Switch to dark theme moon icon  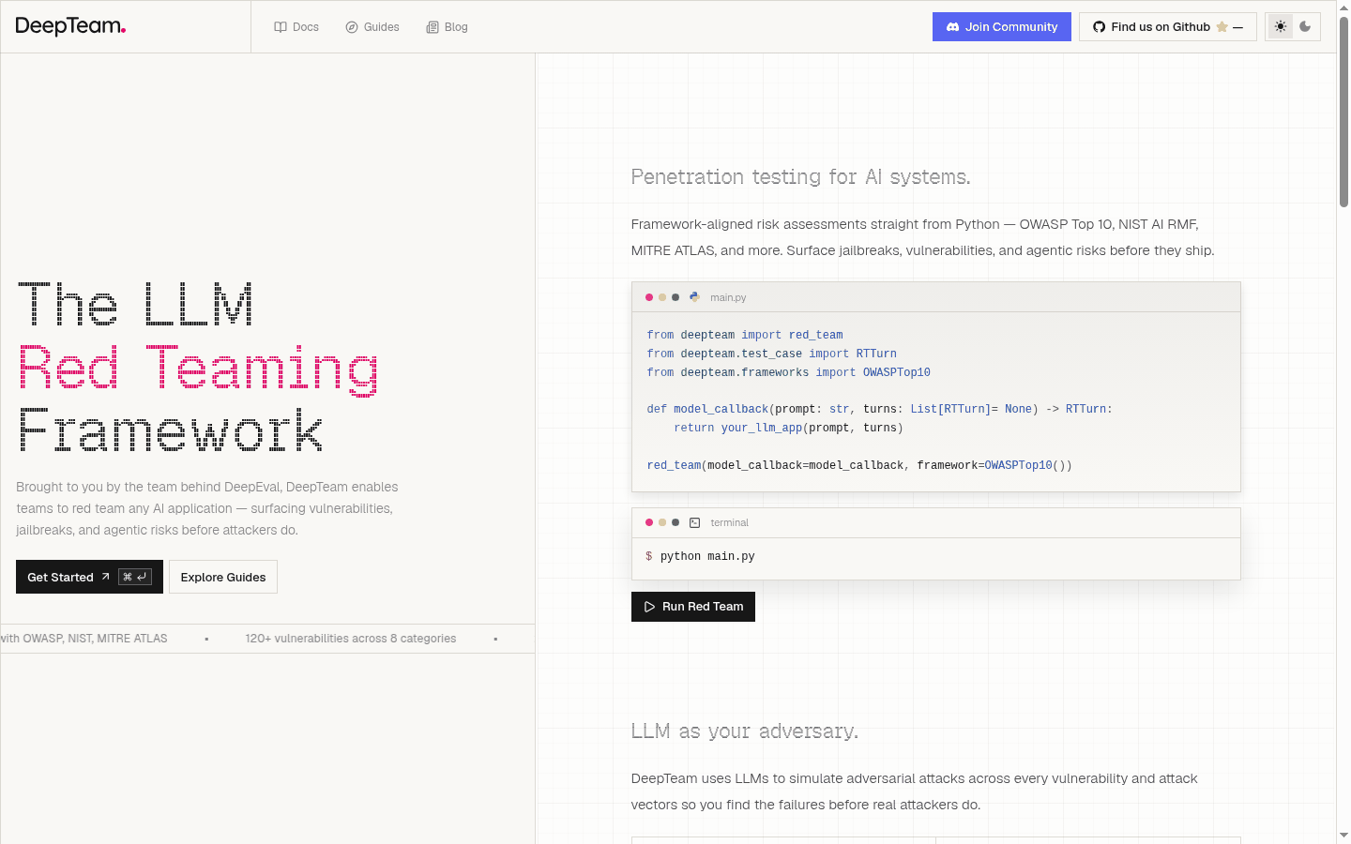point(1305,26)
